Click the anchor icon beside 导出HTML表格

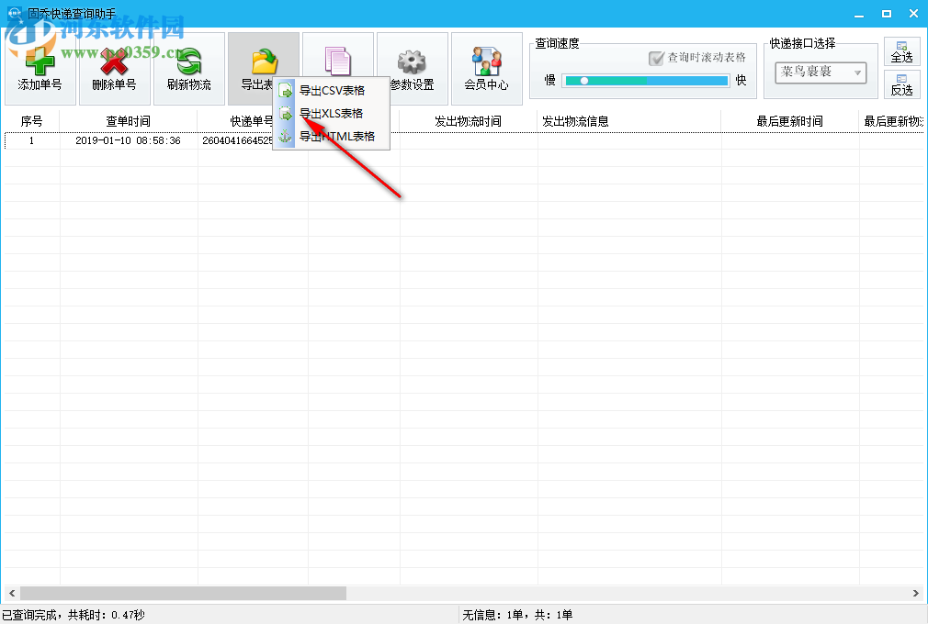click(x=285, y=135)
